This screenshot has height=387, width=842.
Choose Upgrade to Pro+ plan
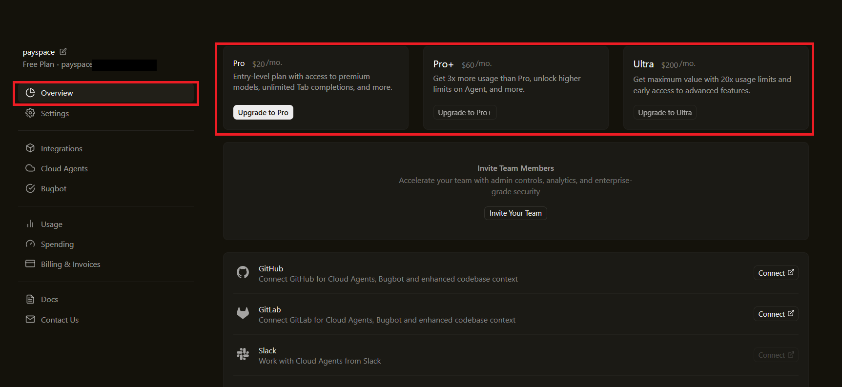[x=465, y=113]
